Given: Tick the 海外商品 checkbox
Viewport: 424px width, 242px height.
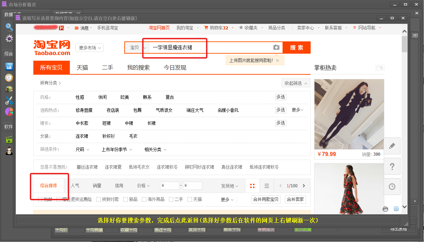Looking at the screenshot, I should click(144, 199).
